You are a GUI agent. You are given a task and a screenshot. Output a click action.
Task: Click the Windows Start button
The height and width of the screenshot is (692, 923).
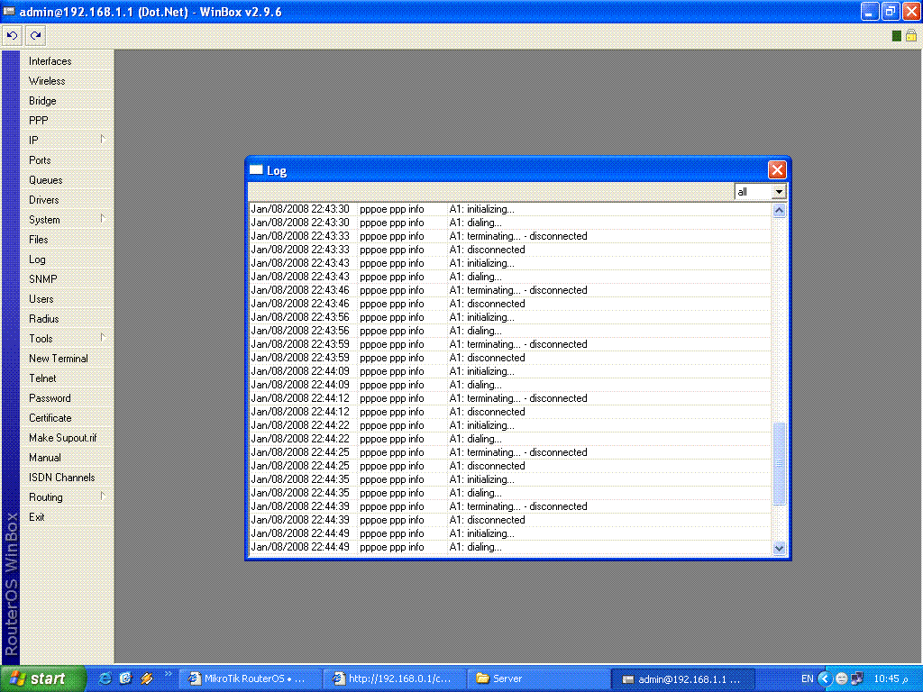42,678
